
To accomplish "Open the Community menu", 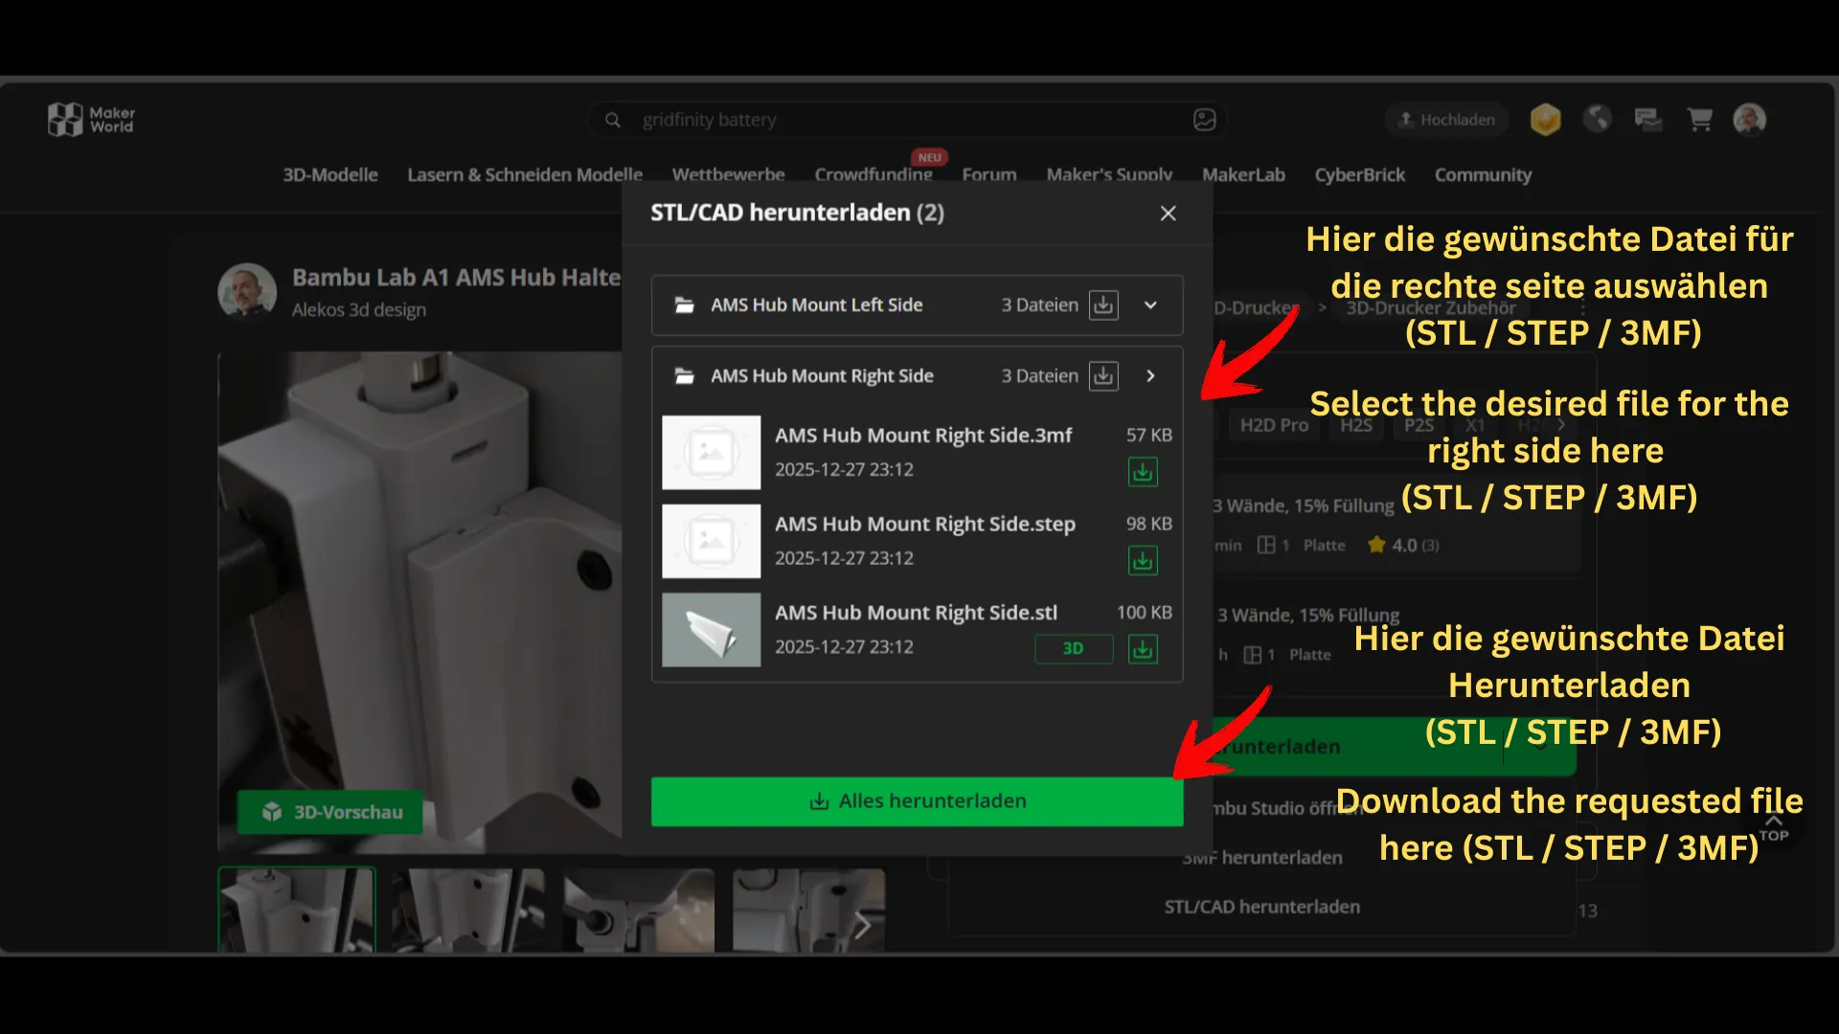I will tap(1483, 175).
